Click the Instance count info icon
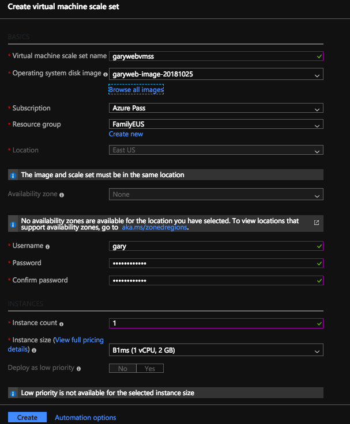 tap(61, 324)
